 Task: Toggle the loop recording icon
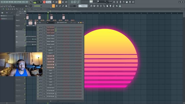(x=66, y=2)
